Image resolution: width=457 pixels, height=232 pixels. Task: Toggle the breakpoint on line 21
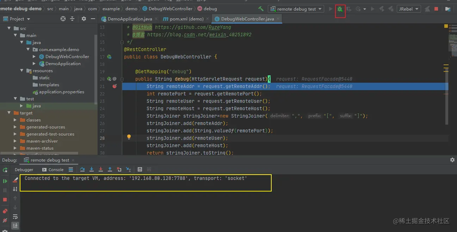pos(115,86)
